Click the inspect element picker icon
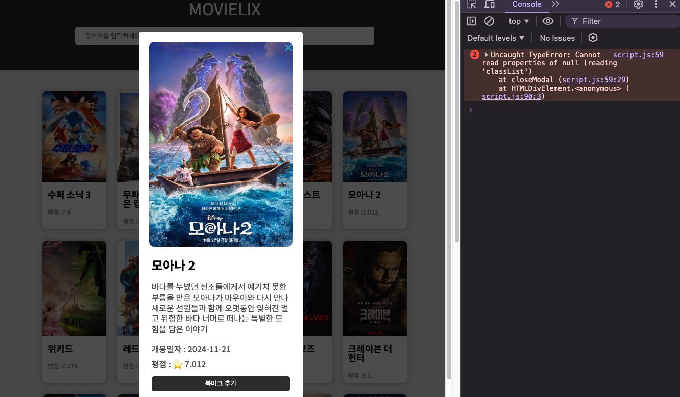Image resolution: width=680 pixels, height=397 pixels. tap(472, 5)
